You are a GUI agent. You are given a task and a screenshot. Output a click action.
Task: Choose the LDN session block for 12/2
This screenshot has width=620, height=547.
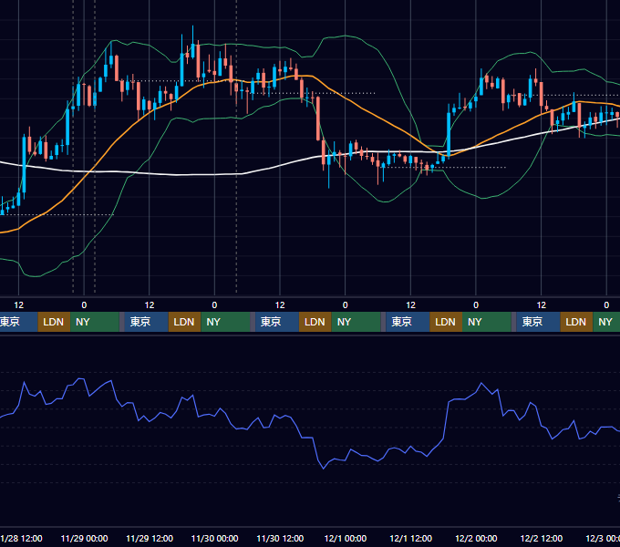click(576, 322)
